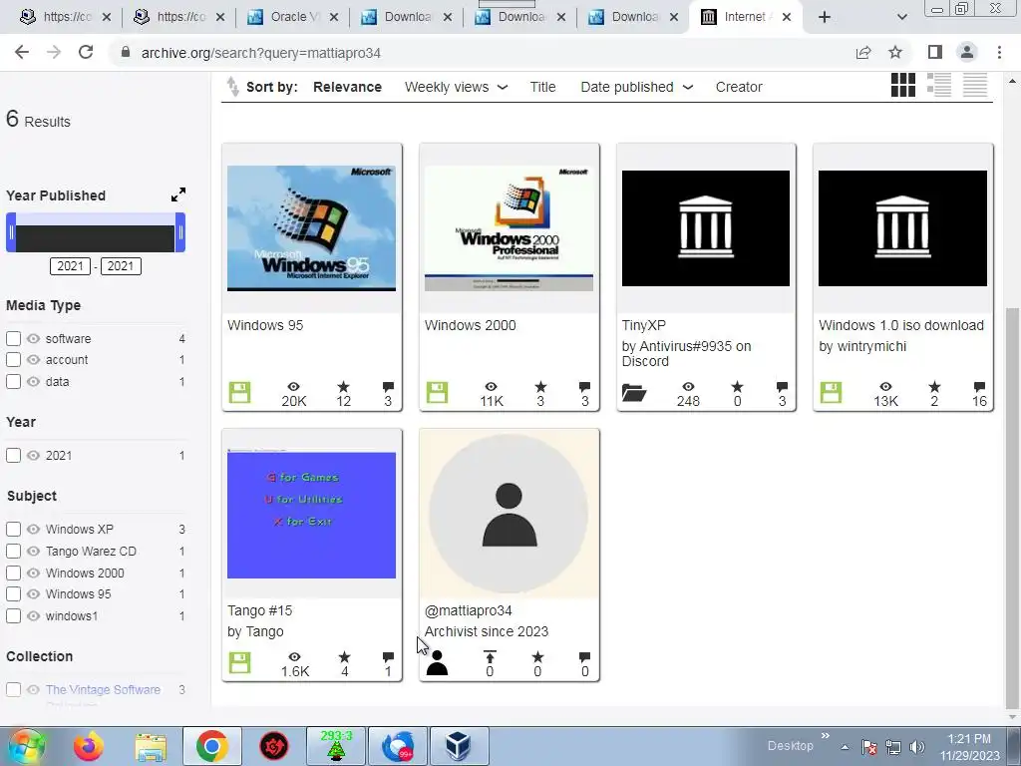This screenshot has height=766, width=1021.
Task: Click Windows 2000 reviews speech icon
Action: tap(584, 387)
